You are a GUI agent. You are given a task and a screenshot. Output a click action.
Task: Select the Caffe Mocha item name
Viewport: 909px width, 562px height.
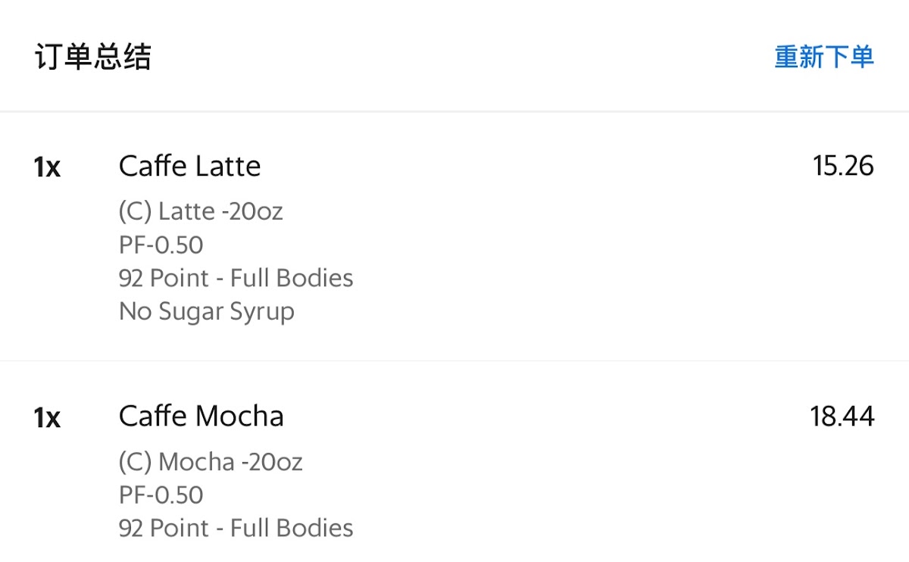(201, 416)
